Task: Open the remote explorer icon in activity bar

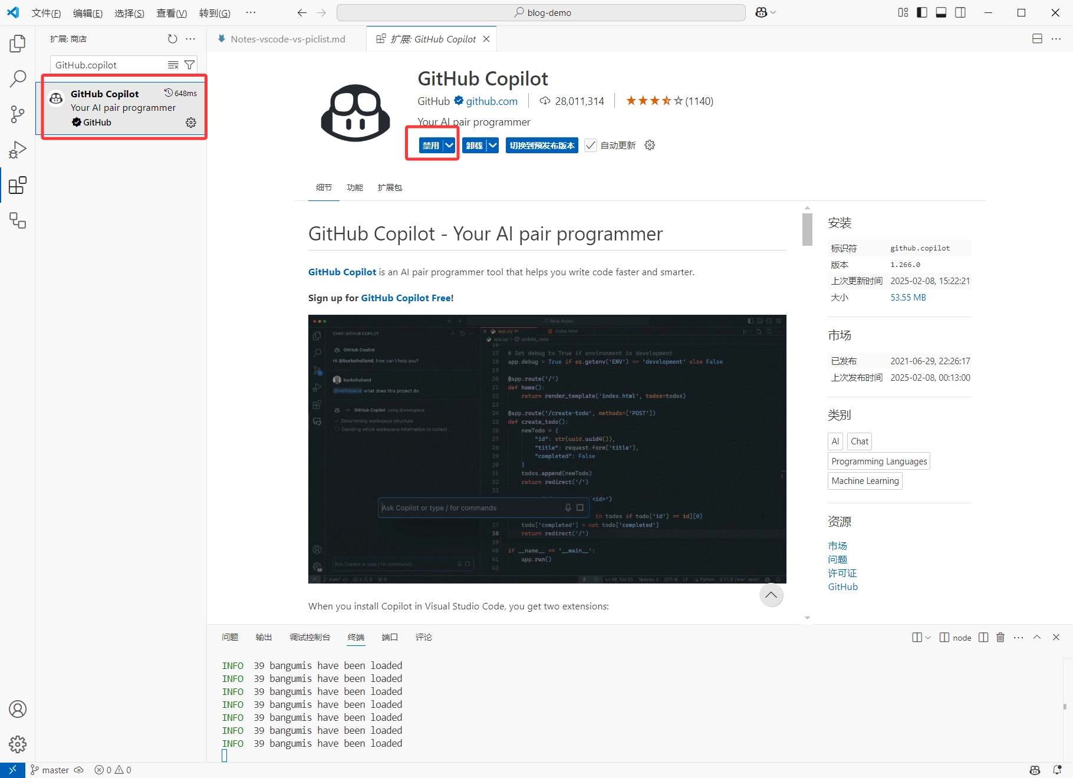Action: 18,220
